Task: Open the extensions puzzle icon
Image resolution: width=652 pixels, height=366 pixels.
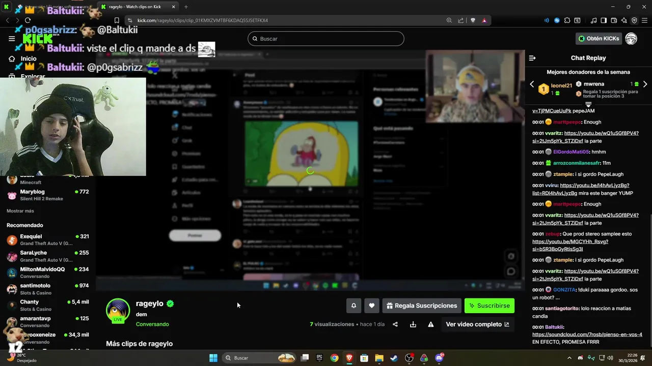Action: (567, 20)
